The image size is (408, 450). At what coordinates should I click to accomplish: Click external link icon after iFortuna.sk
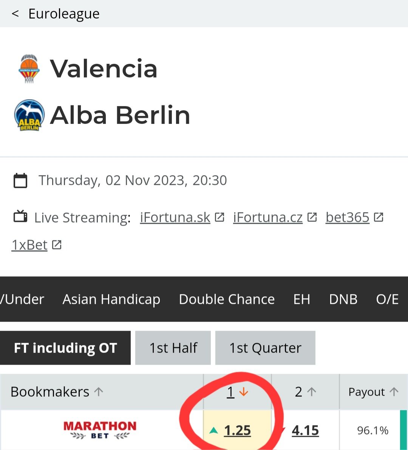tap(219, 217)
